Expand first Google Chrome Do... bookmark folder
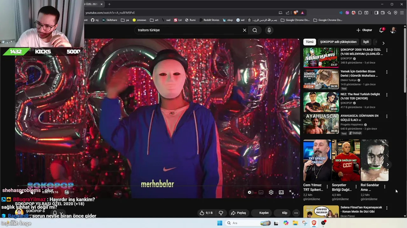 295,20
